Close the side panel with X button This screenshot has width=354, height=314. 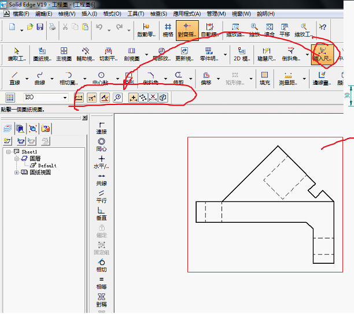coord(84,118)
